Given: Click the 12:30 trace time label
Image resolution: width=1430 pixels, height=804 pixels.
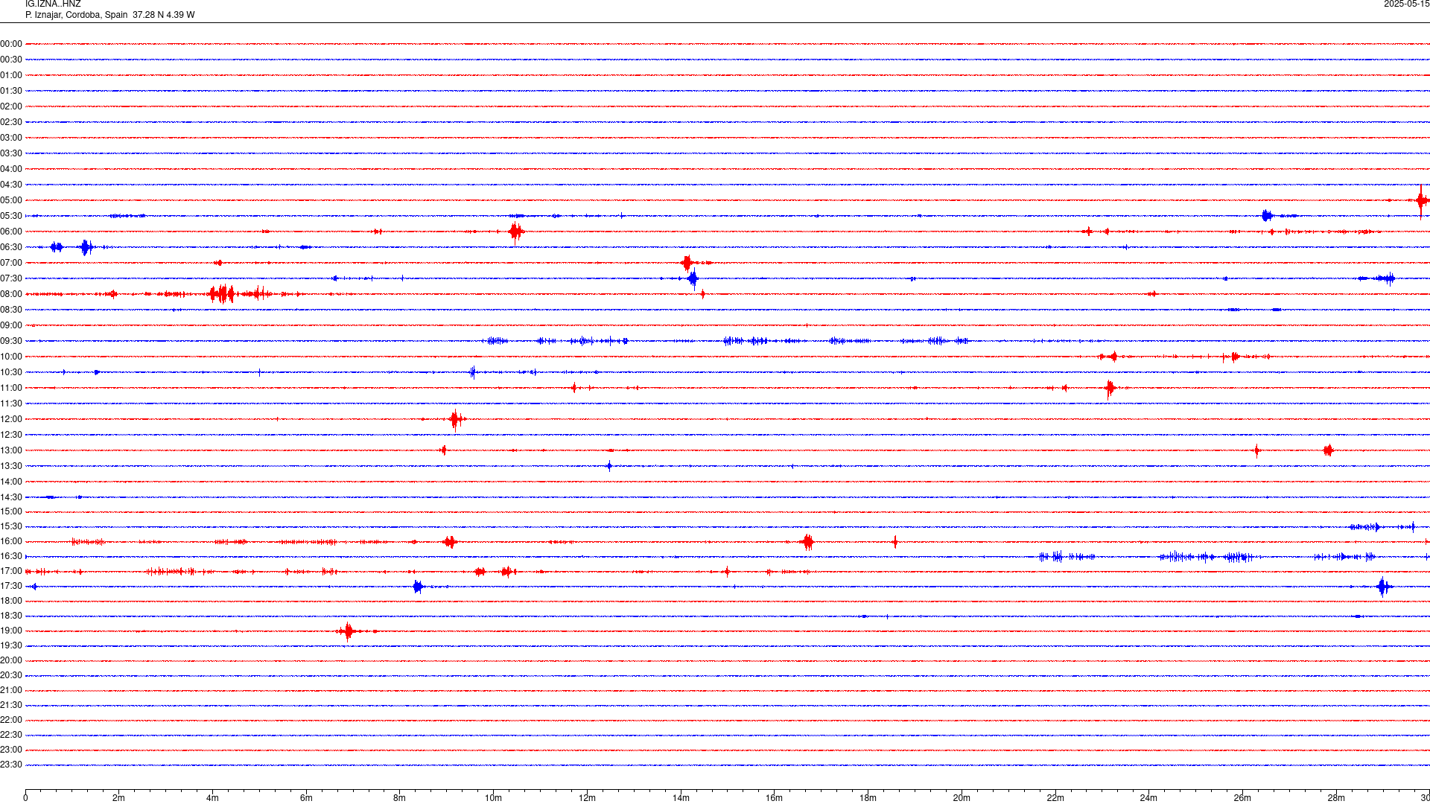Looking at the screenshot, I should click(x=11, y=435).
